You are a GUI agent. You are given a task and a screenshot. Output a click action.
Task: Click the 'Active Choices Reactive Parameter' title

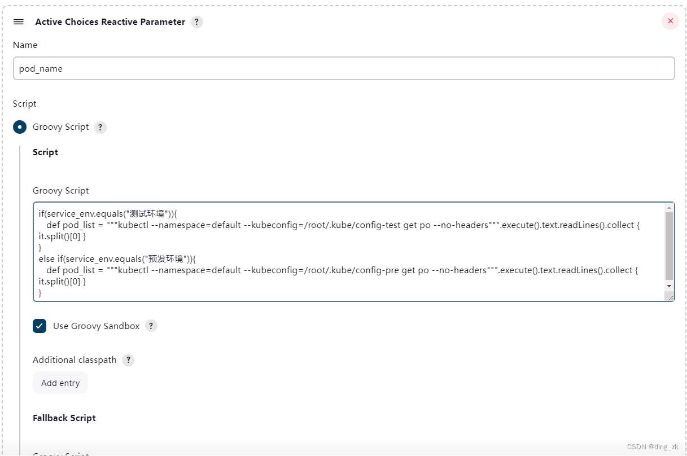[x=110, y=22]
